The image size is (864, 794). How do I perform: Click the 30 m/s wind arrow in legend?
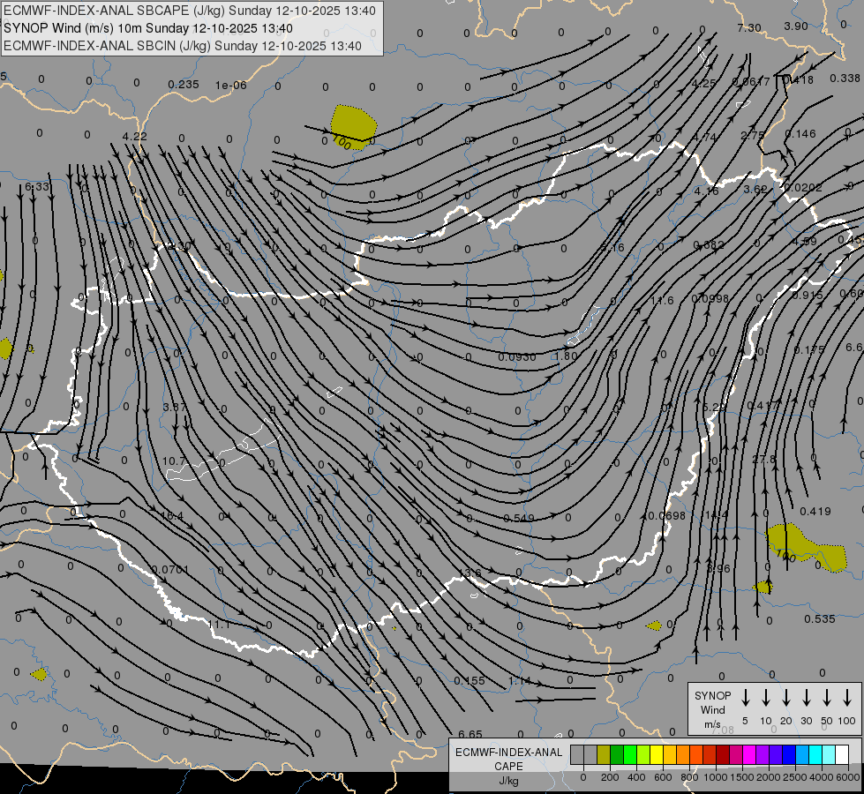pos(806,698)
